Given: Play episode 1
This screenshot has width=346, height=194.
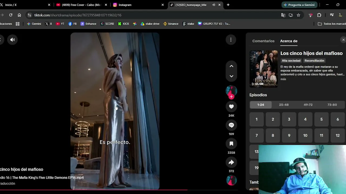Looking at the screenshot, I should click(x=257, y=119).
